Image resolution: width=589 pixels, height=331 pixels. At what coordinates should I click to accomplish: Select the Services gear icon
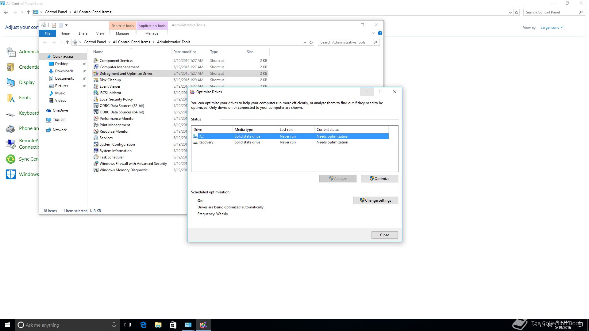pyautogui.click(x=96, y=138)
